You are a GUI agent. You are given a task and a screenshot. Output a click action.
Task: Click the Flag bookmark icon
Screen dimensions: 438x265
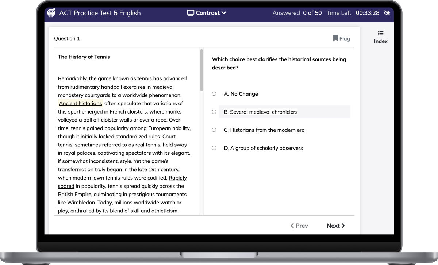click(335, 38)
